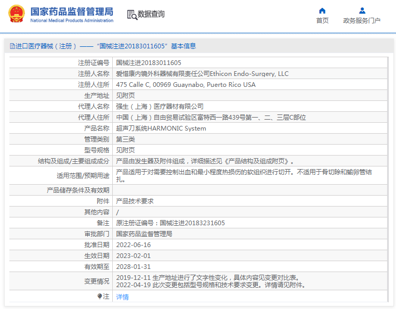This screenshot has width=396, height=309.
Task: Open the 数据查询 search icon
Action: click(x=132, y=15)
